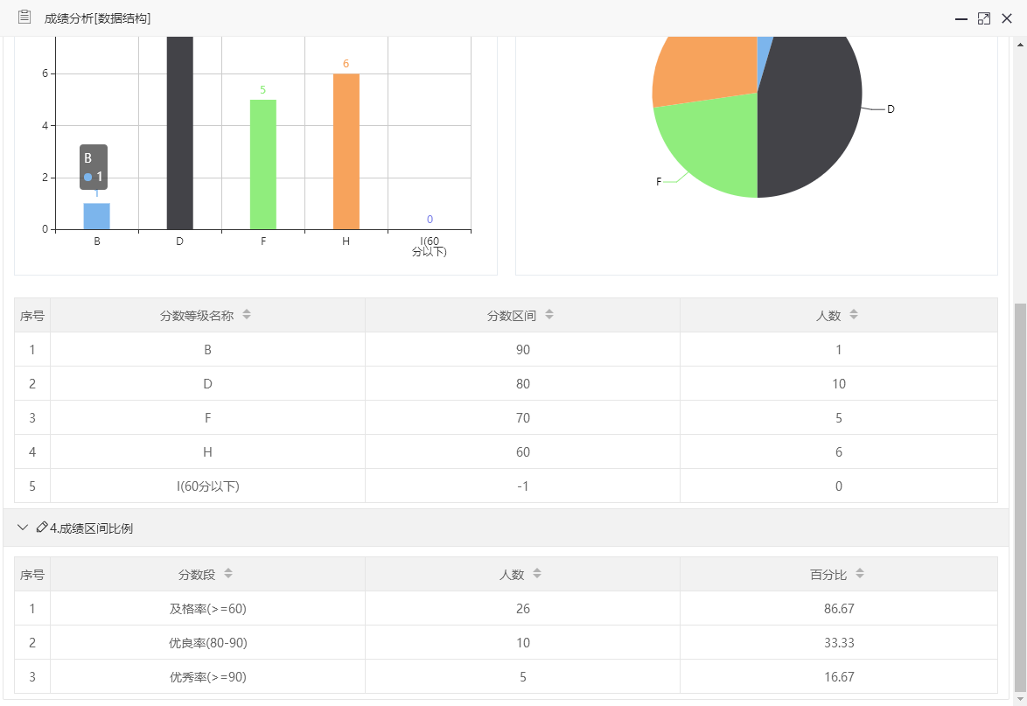Click the scrollbar up arrow
The height and width of the screenshot is (706, 1027).
1020,45
